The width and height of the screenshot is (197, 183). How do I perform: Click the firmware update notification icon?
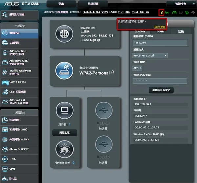click(162, 12)
